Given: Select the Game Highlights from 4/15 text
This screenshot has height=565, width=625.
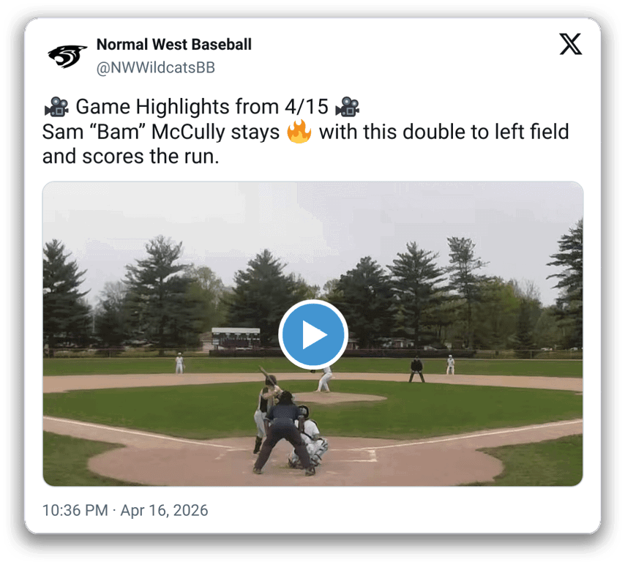Looking at the screenshot, I should [x=202, y=107].
